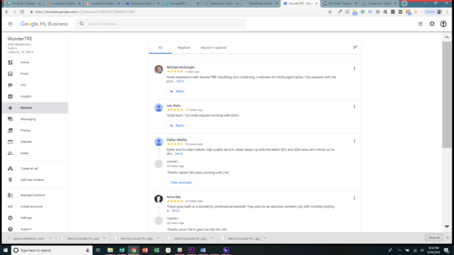The image size is (454, 255).
Task: Click the scroll down arrow
Action: [x=447, y=227]
